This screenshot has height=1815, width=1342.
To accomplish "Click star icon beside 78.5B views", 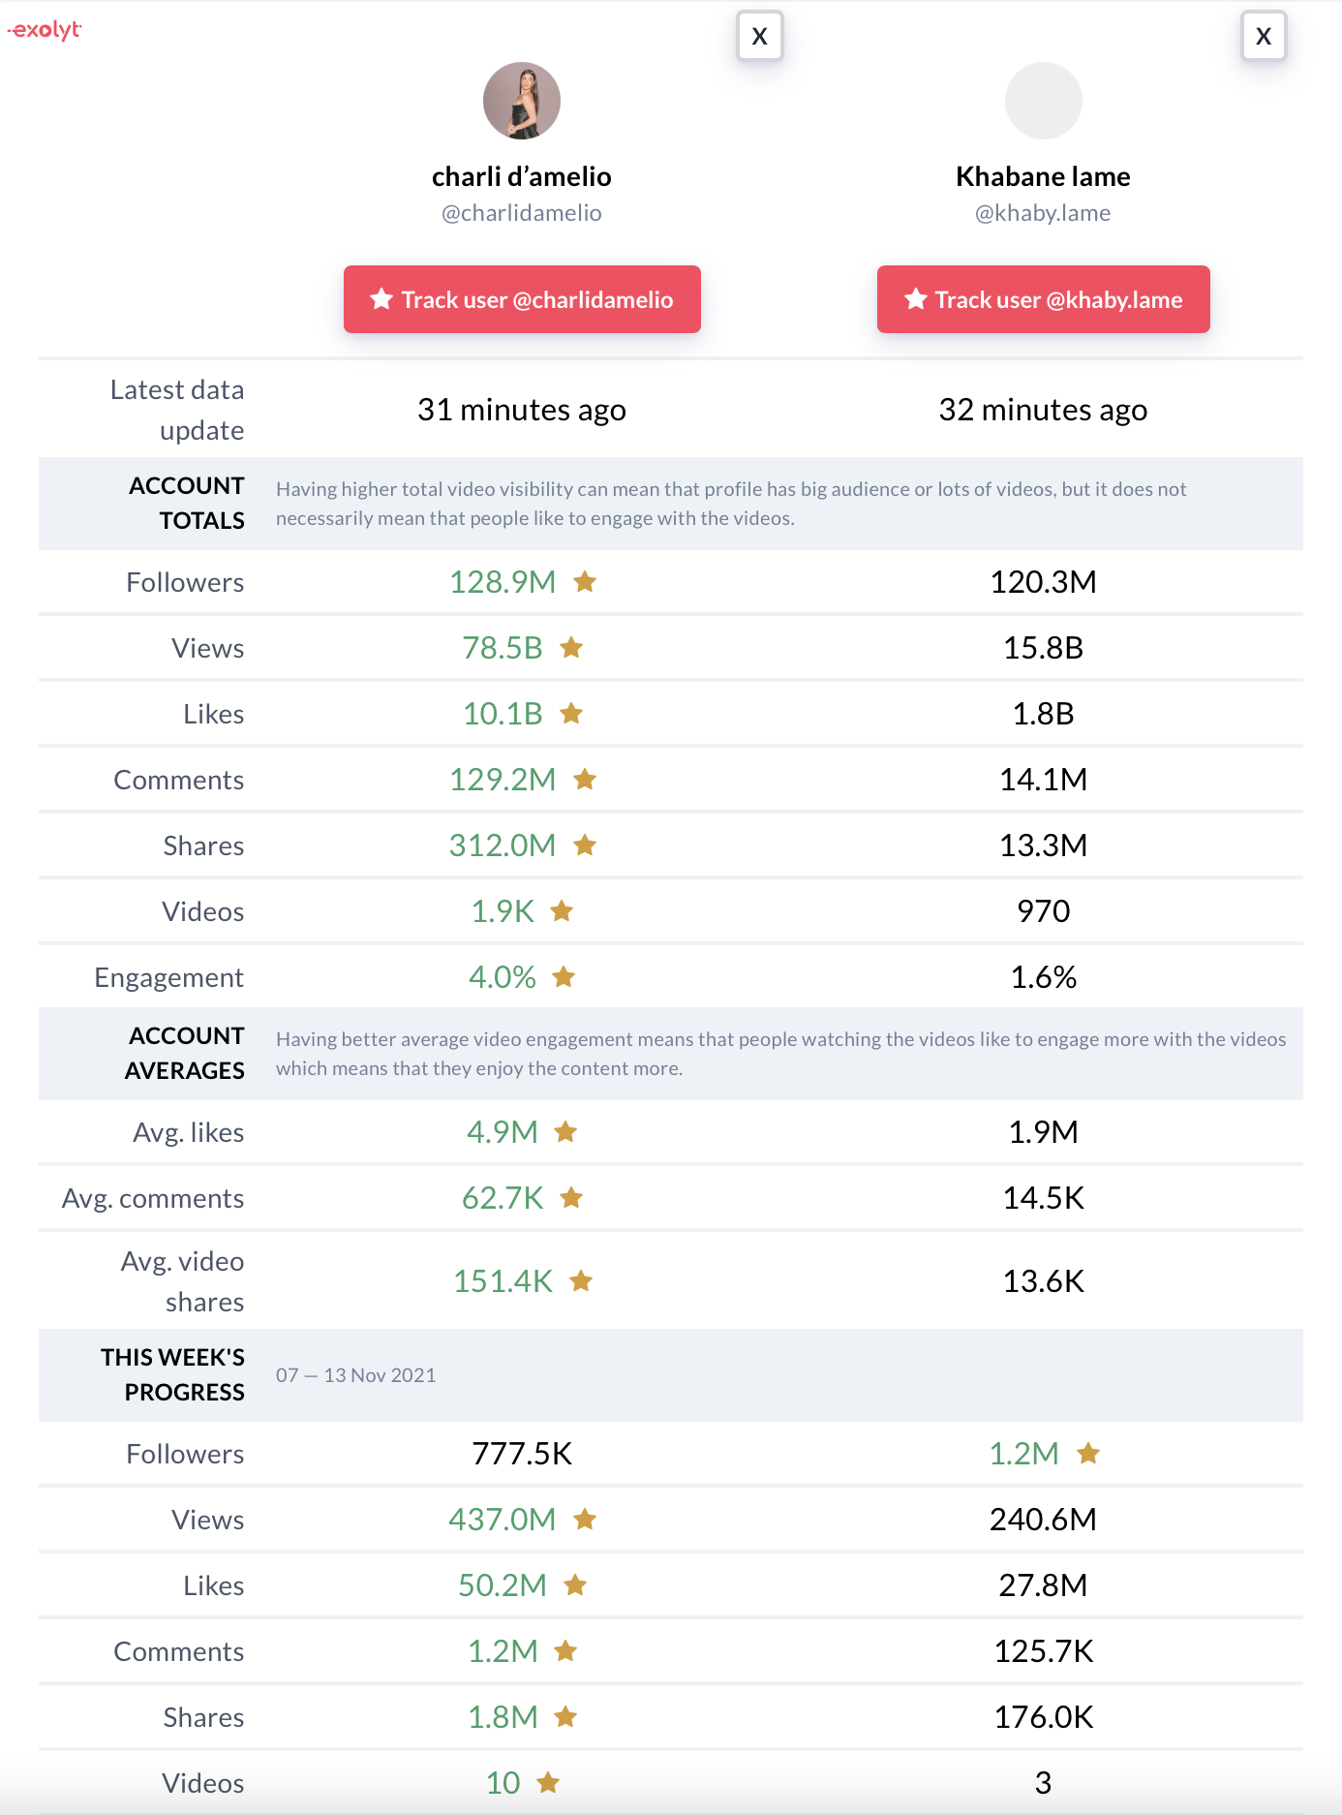I will click(571, 648).
